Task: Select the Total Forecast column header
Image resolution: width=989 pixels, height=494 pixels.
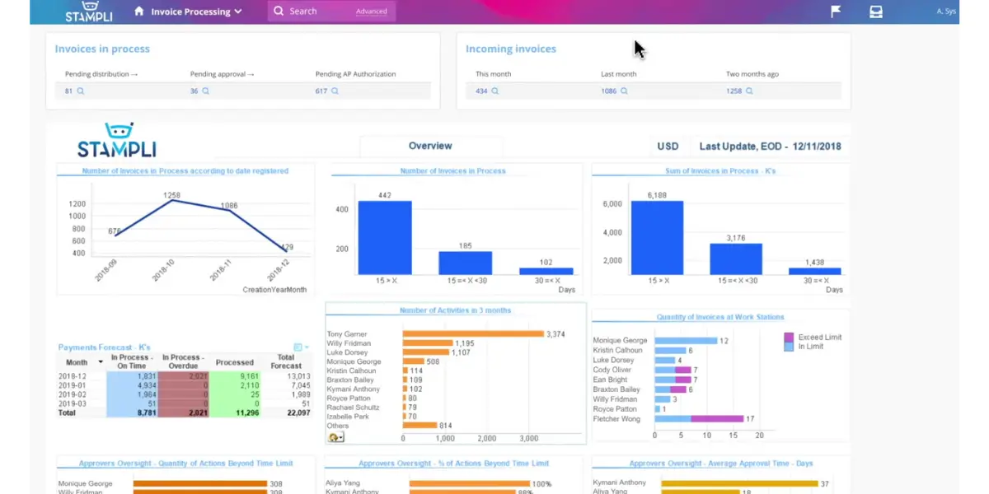Action: [x=286, y=362]
